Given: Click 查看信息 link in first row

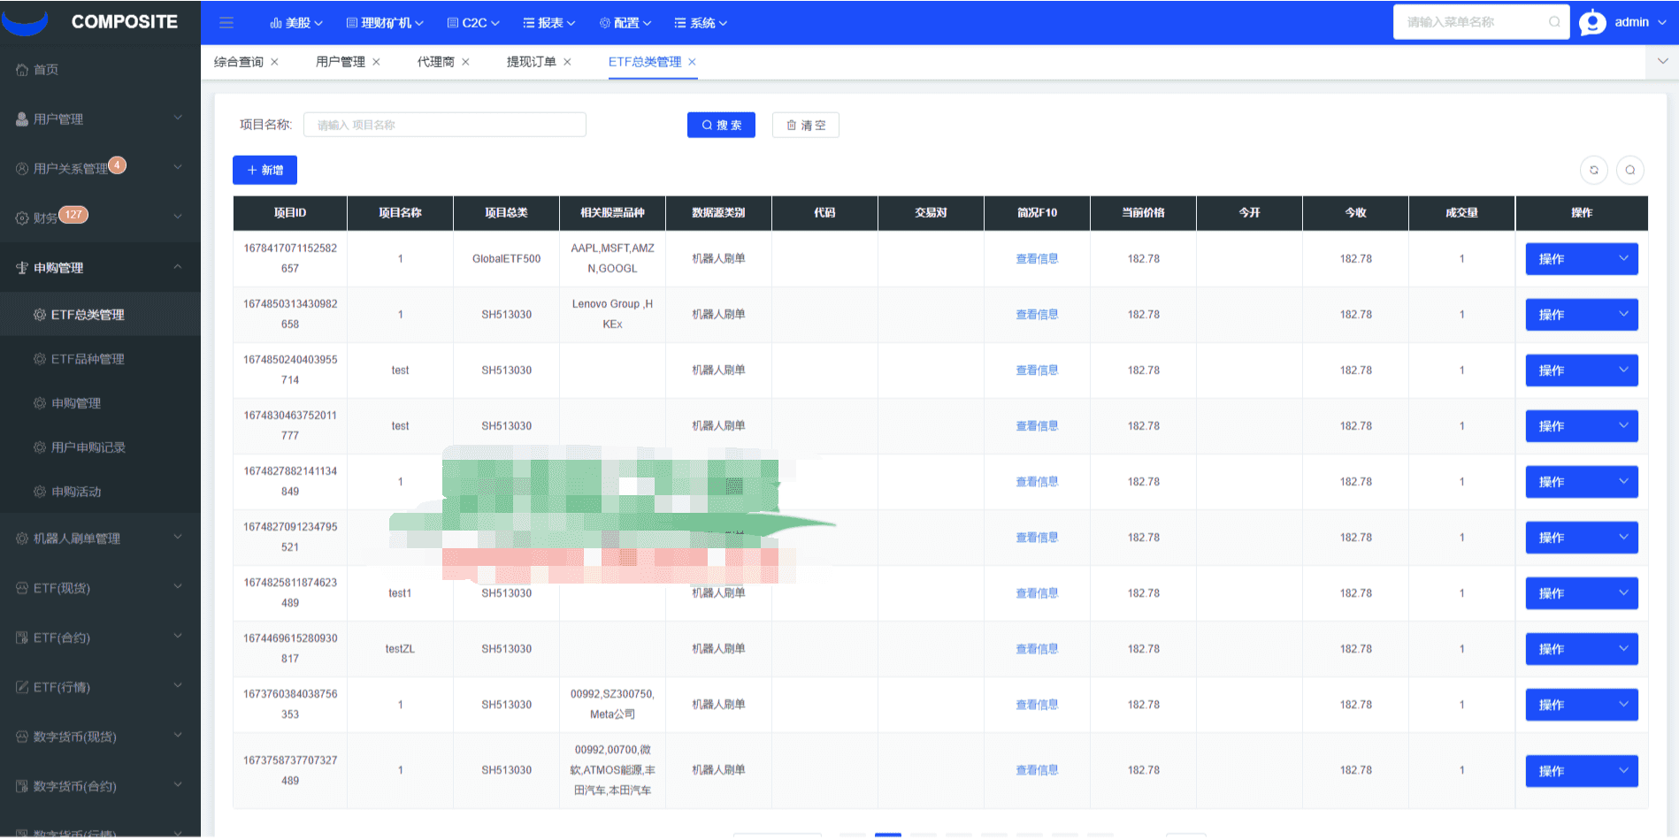Looking at the screenshot, I should click(x=1037, y=259).
